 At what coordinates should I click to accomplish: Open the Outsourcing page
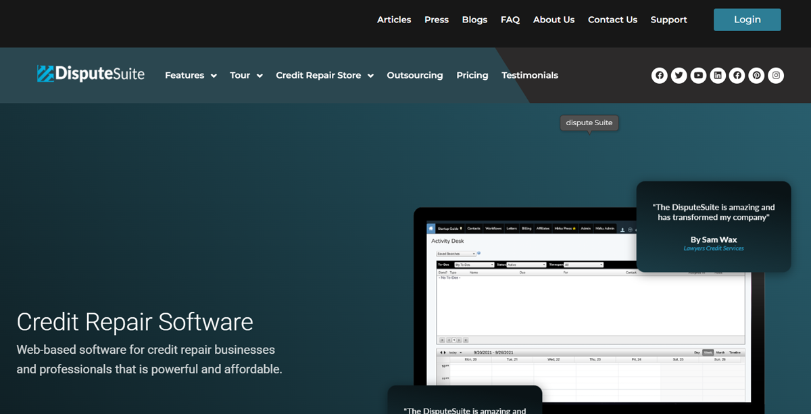tap(415, 75)
